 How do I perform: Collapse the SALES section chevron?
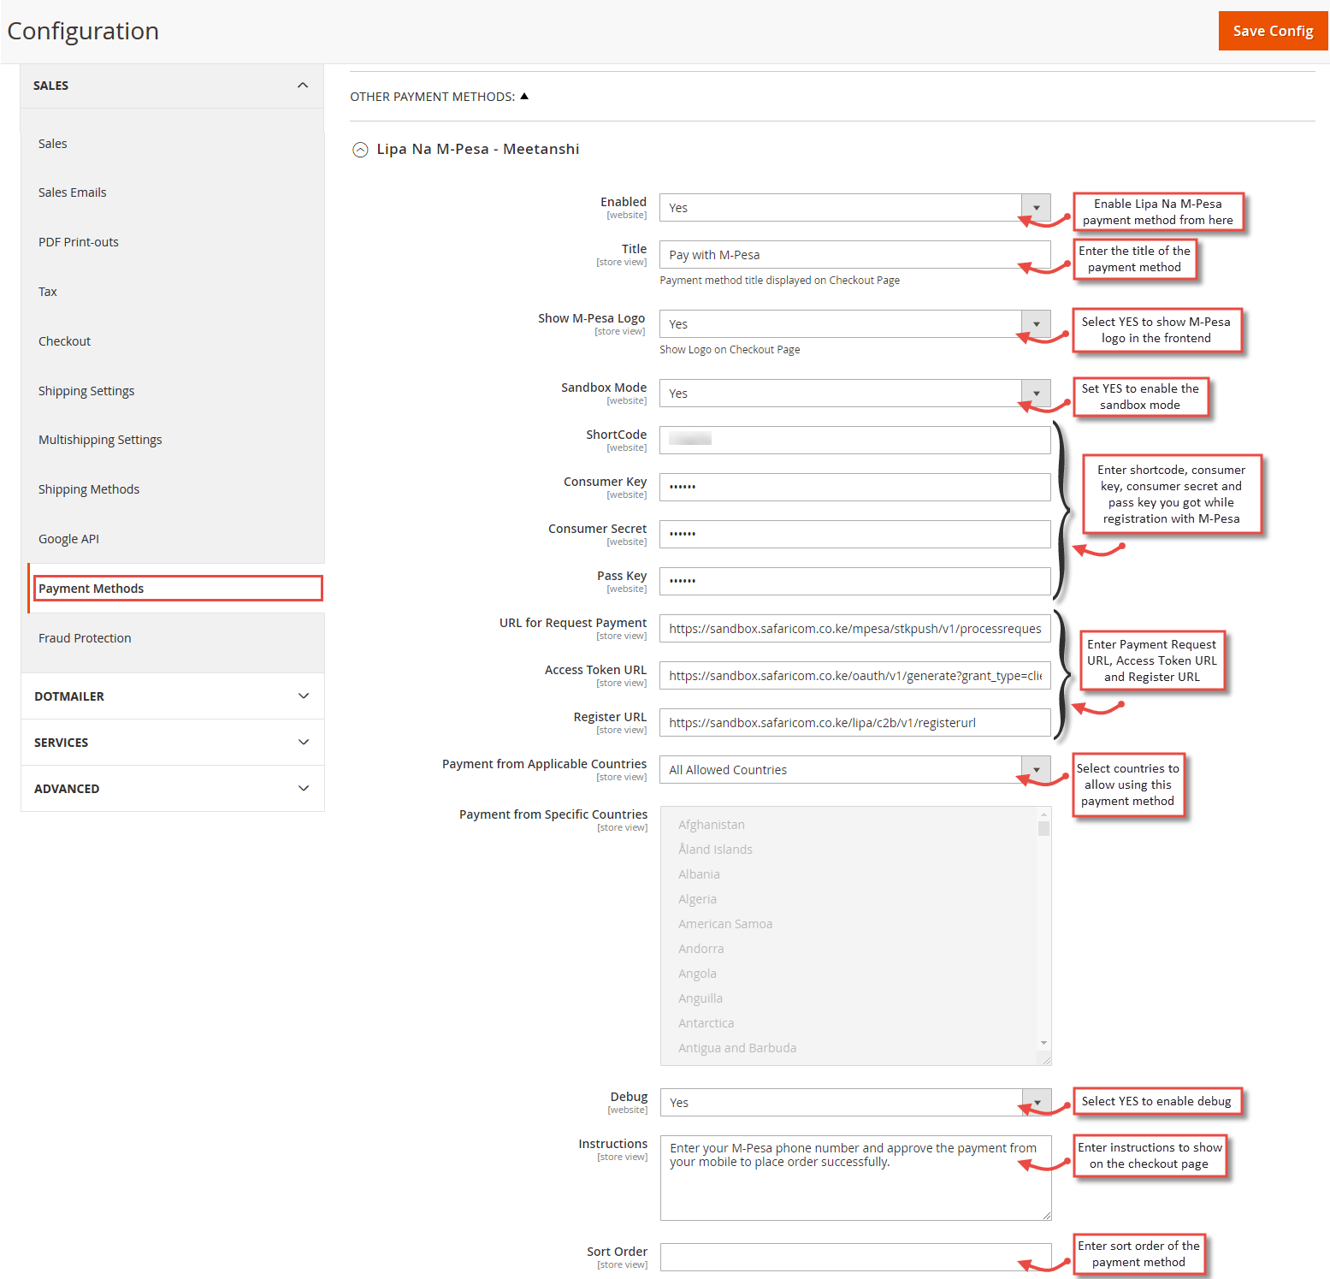(303, 86)
